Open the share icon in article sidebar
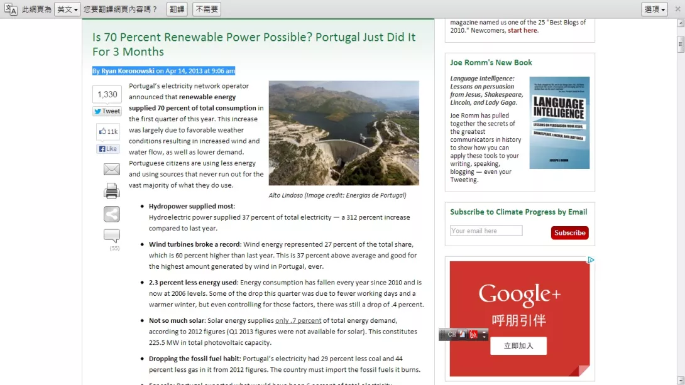The image size is (685, 385). click(x=111, y=214)
